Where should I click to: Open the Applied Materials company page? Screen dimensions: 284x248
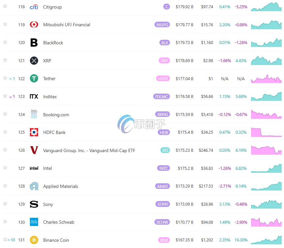pos(60,186)
